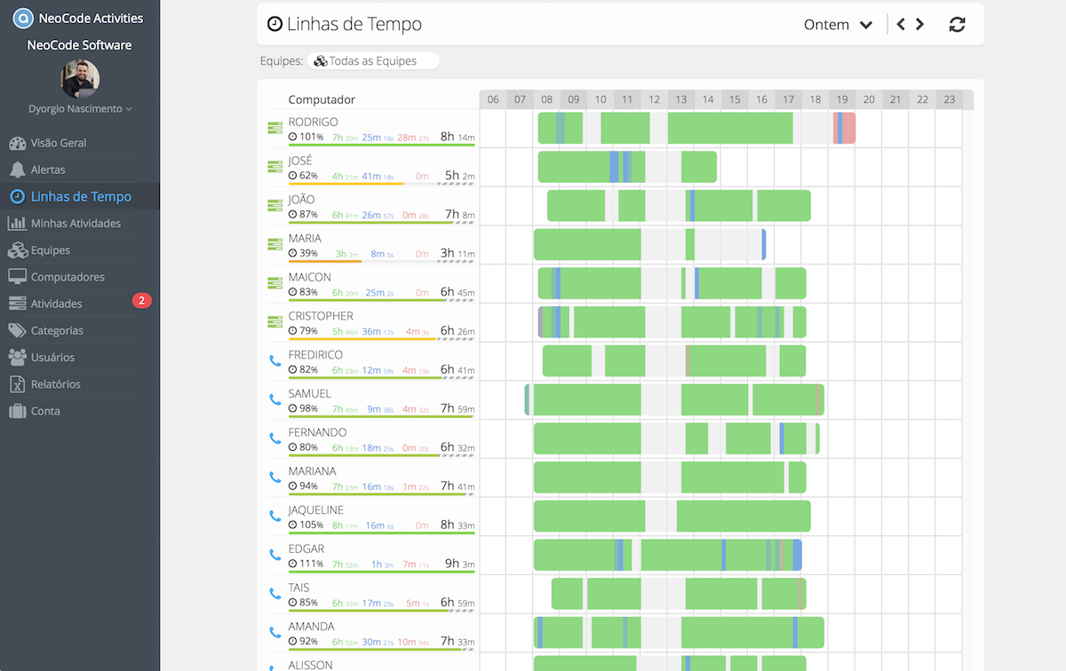The width and height of the screenshot is (1066, 671).
Task: Open the Todas as Equipes filter dropdown
Action: tap(373, 60)
